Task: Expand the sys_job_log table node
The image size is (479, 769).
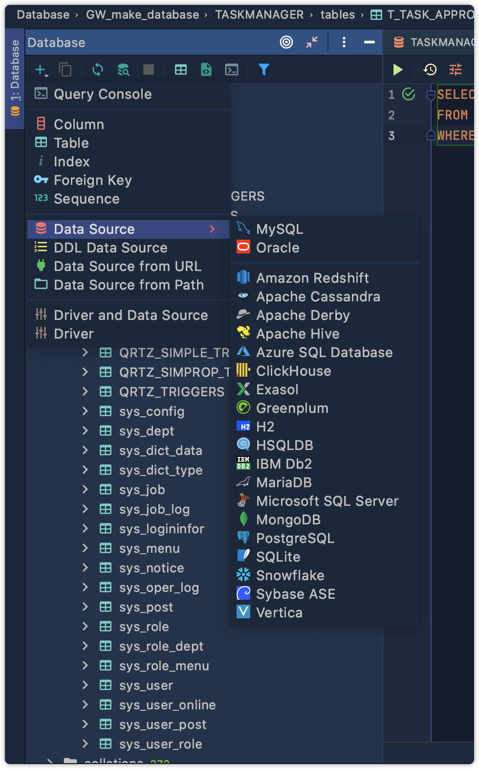Action: [86, 509]
